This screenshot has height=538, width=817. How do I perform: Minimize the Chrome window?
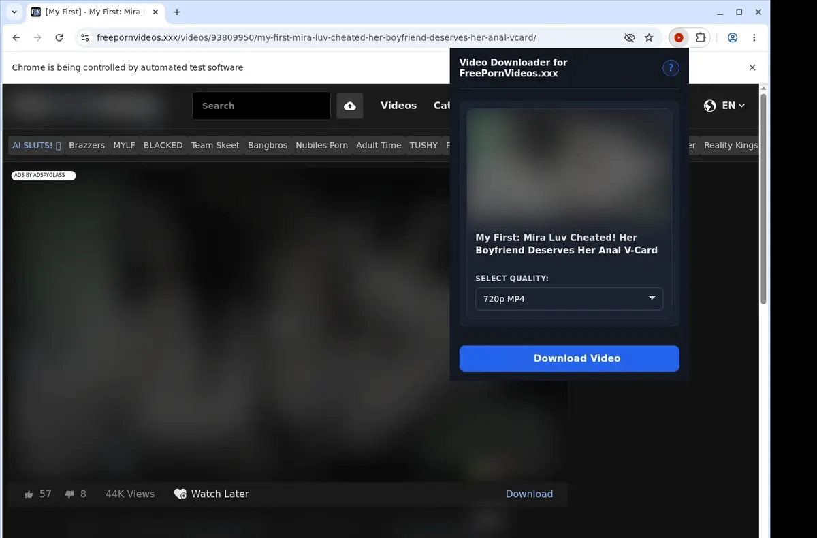tap(720, 12)
